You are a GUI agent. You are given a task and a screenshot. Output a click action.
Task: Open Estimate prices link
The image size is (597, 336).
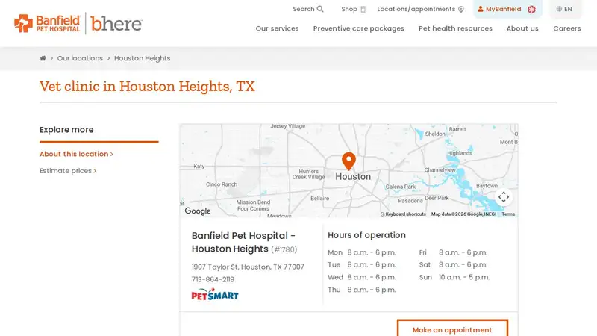click(68, 171)
